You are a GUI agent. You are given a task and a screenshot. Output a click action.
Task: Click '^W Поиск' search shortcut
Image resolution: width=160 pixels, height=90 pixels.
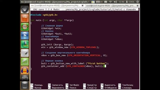pos(71,88)
